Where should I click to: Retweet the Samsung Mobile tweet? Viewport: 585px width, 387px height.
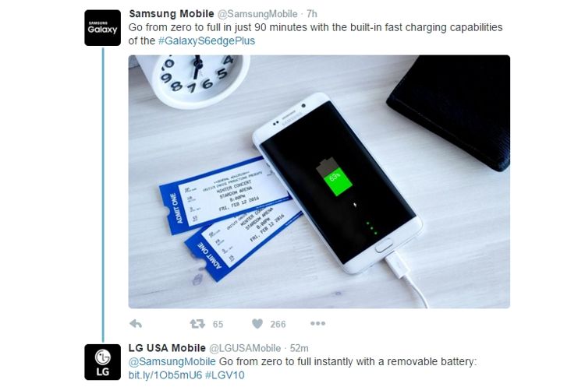(197, 324)
